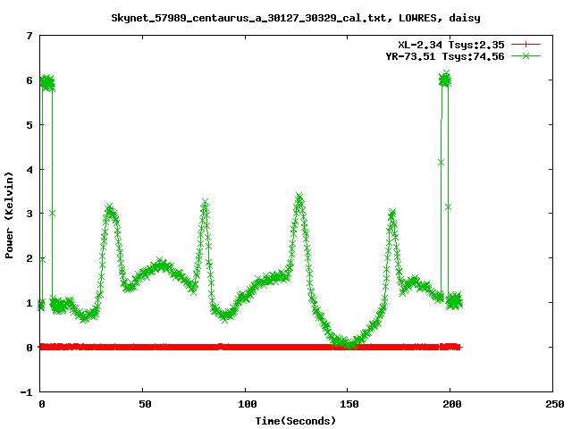The height and width of the screenshot is (429, 572).
Task: Click the red XL legend line sample
Action: pos(526,45)
